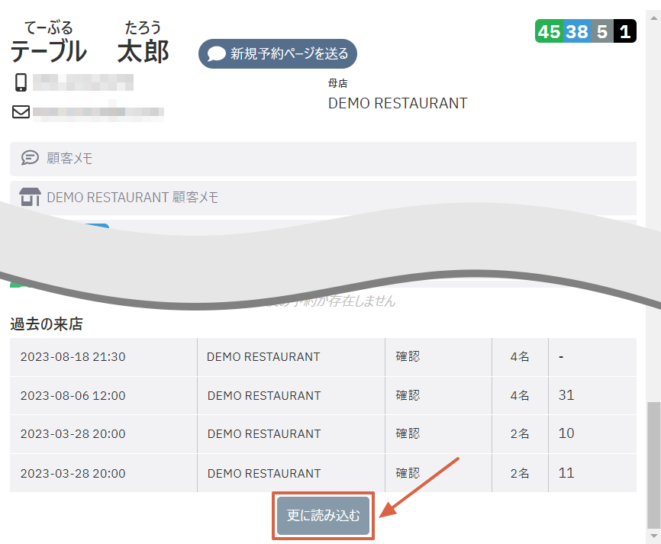Screen dimensions: 661x544
Task: Click the blue 38 count badge
Action: [577, 31]
